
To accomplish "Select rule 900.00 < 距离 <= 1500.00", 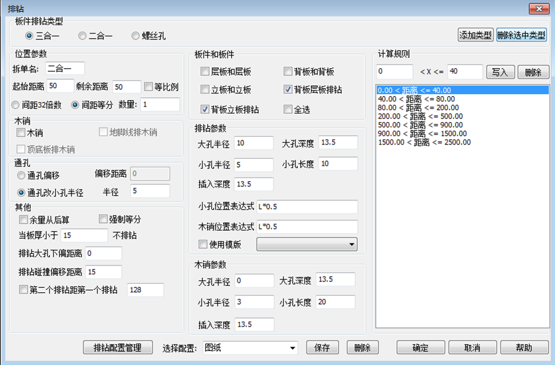I will 463,133.
